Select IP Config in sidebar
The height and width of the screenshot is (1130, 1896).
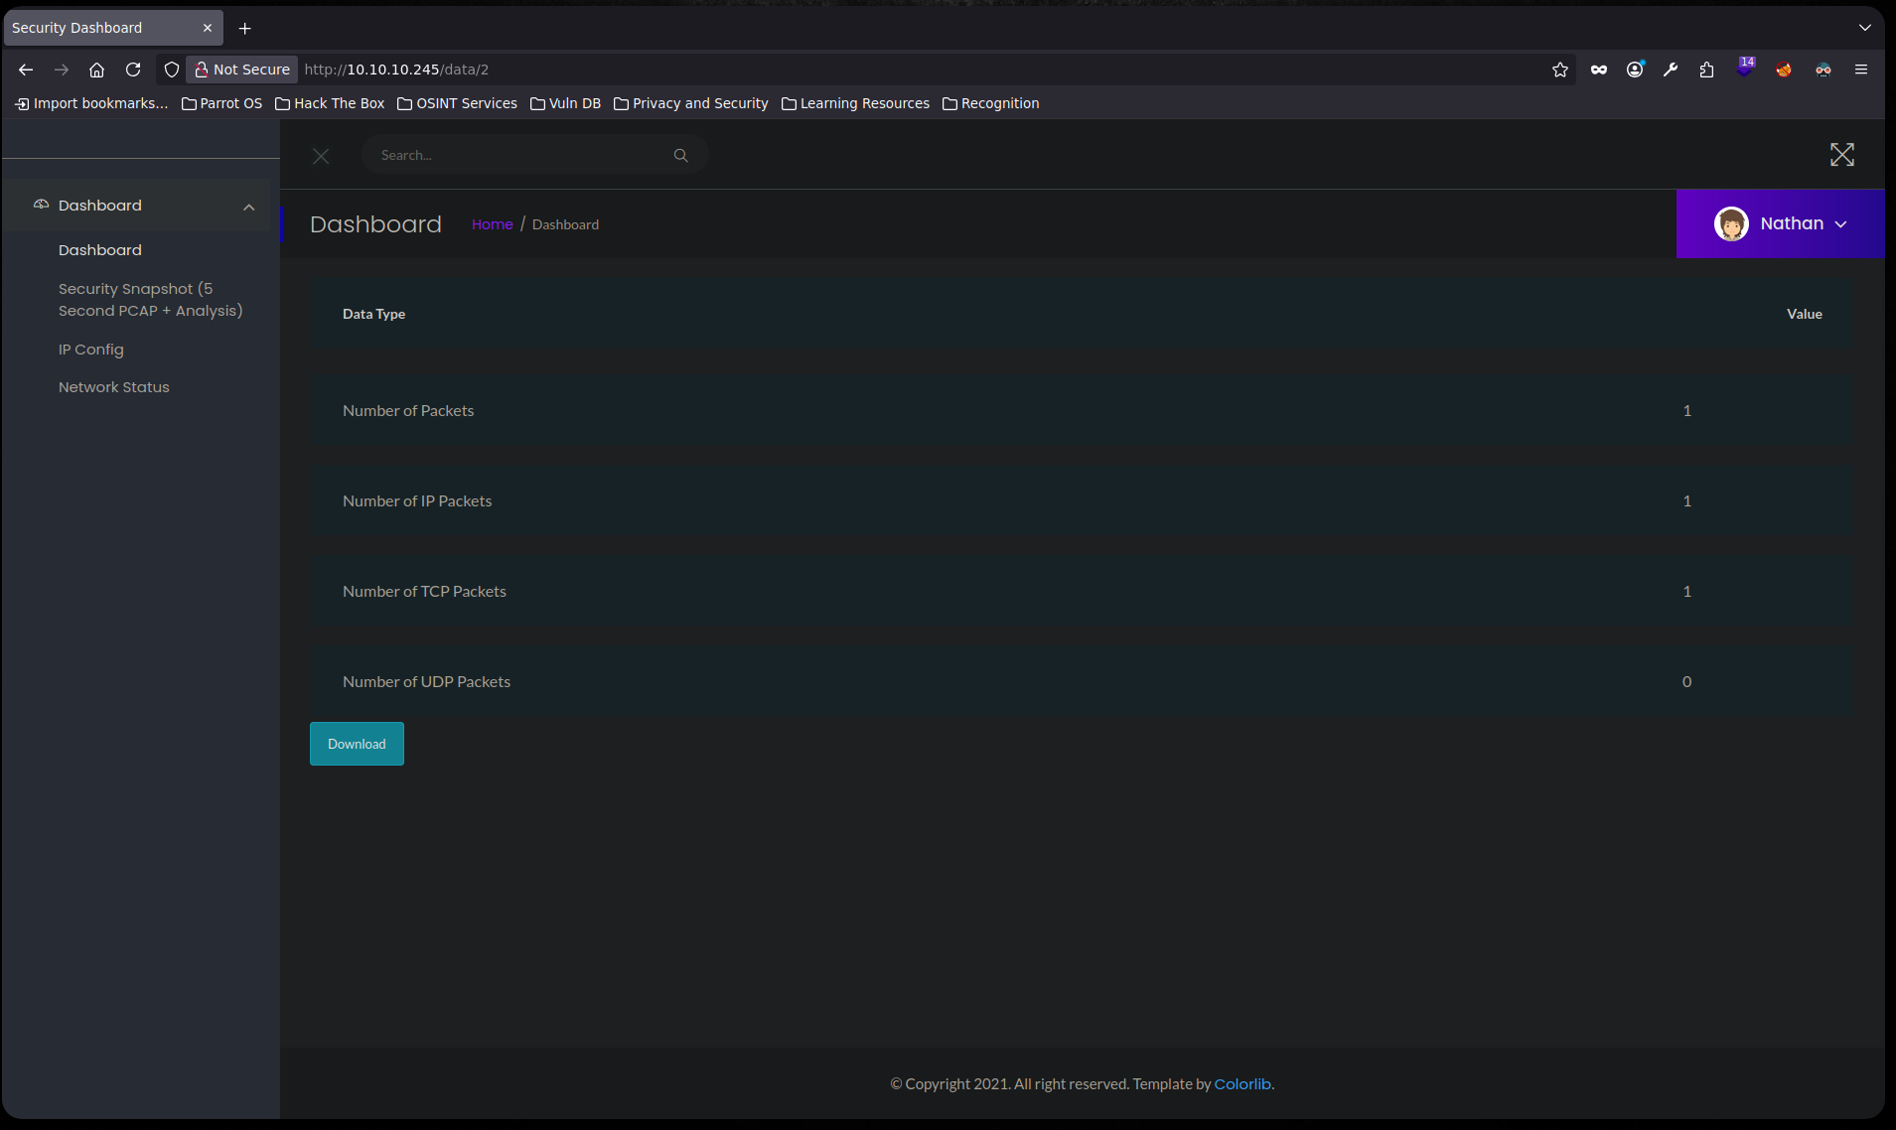91,350
